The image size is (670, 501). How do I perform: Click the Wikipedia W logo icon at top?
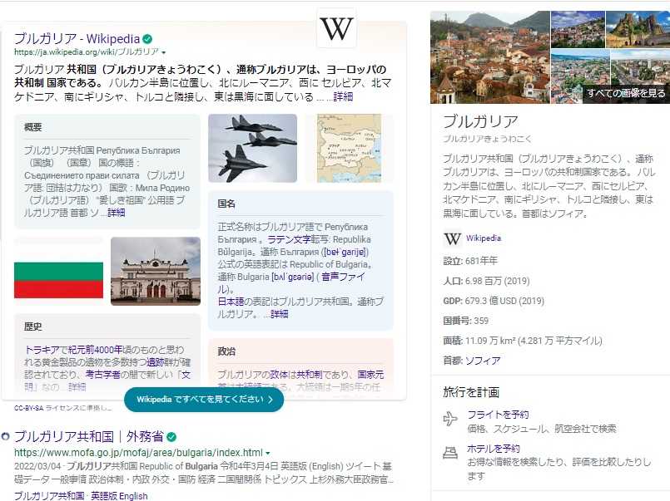click(337, 28)
